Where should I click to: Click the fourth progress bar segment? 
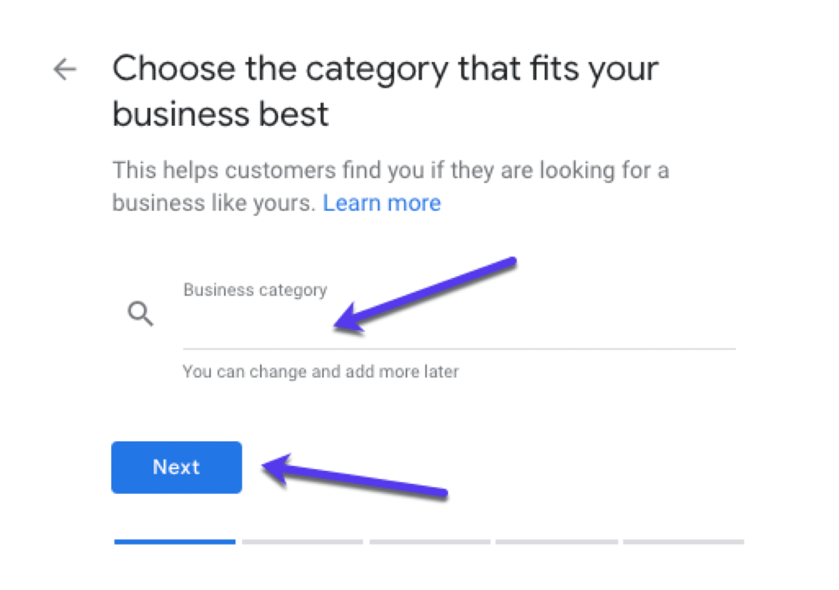click(x=557, y=541)
